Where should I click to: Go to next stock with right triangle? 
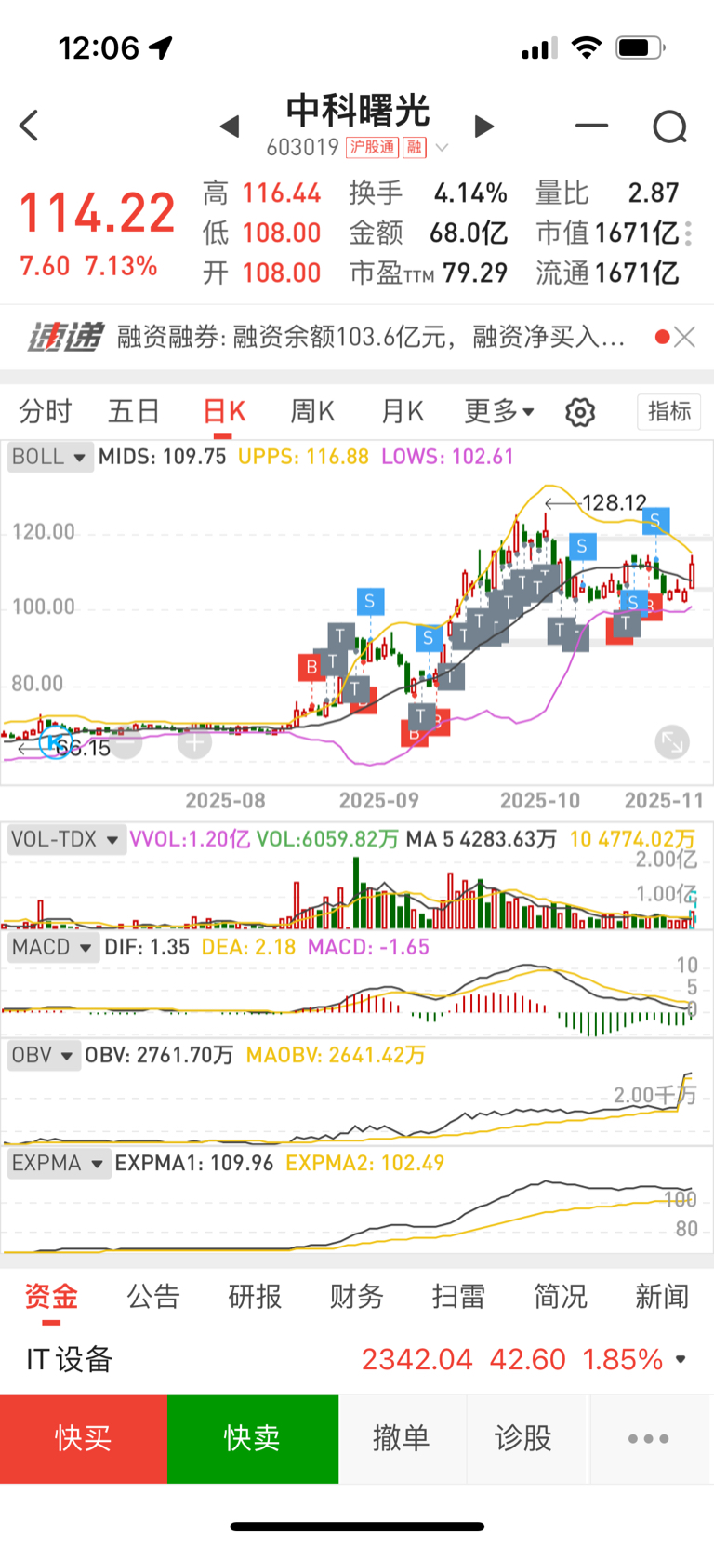(x=483, y=126)
